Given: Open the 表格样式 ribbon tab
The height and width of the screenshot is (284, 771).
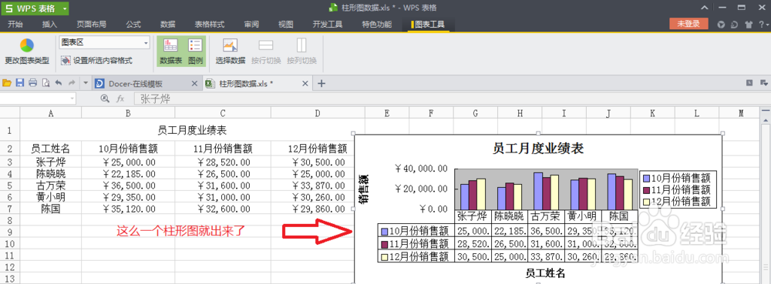Looking at the screenshot, I should click(210, 24).
